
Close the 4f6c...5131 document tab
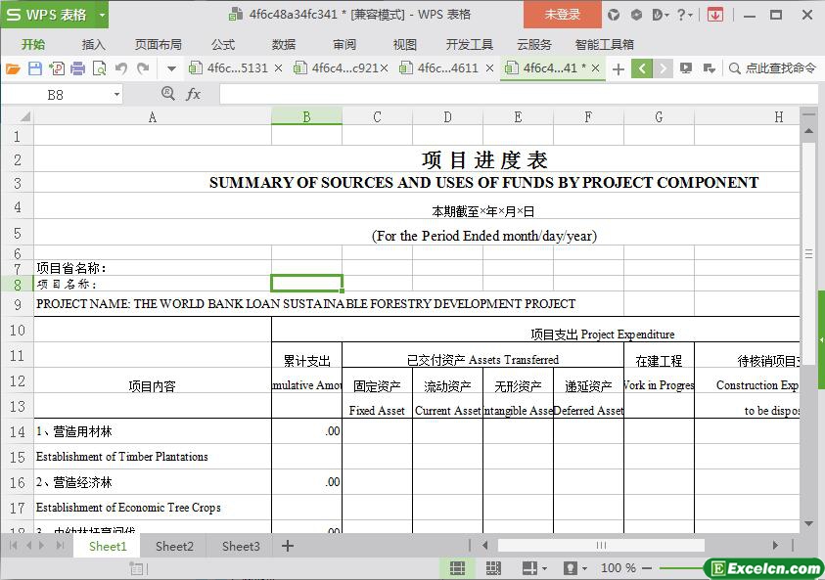click(x=279, y=68)
